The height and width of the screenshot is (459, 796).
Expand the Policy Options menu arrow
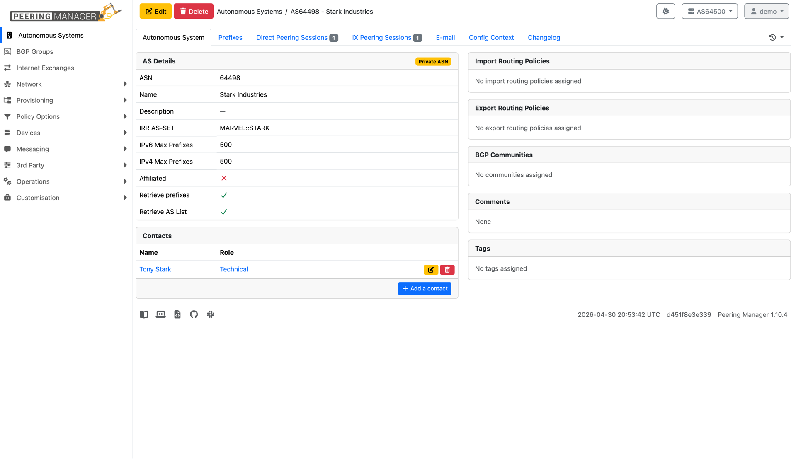[x=125, y=117]
